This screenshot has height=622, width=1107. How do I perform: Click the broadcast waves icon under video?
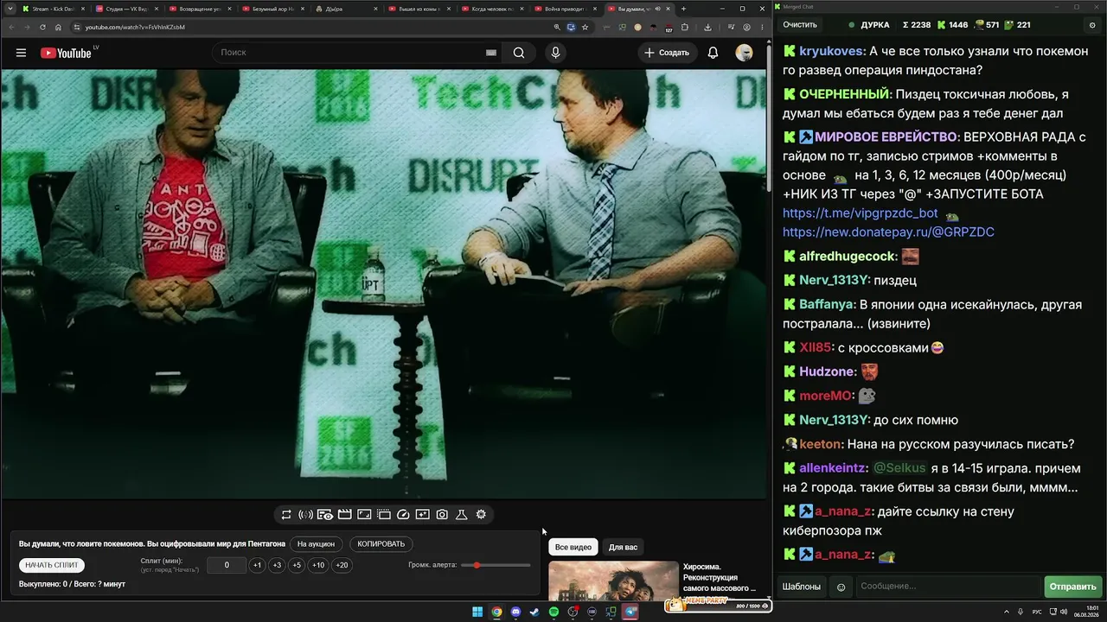tap(305, 515)
